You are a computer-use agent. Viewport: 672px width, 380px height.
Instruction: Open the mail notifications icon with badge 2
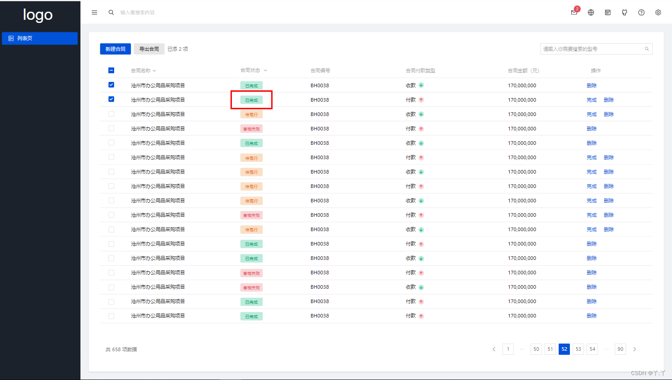(x=574, y=12)
